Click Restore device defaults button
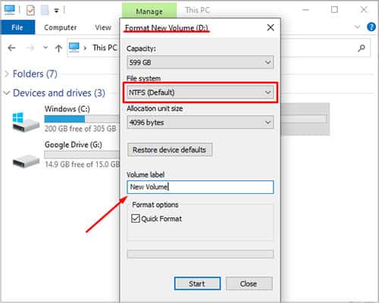This screenshot has width=379, height=303. tap(170, 150)
